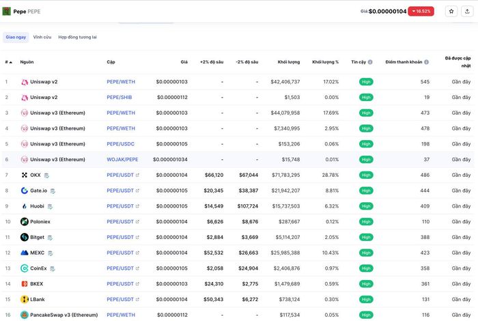This screenshot has width=478, height=321.
Task: Open the PEPE/SHIB pair link
Action: tap(119, 97)
